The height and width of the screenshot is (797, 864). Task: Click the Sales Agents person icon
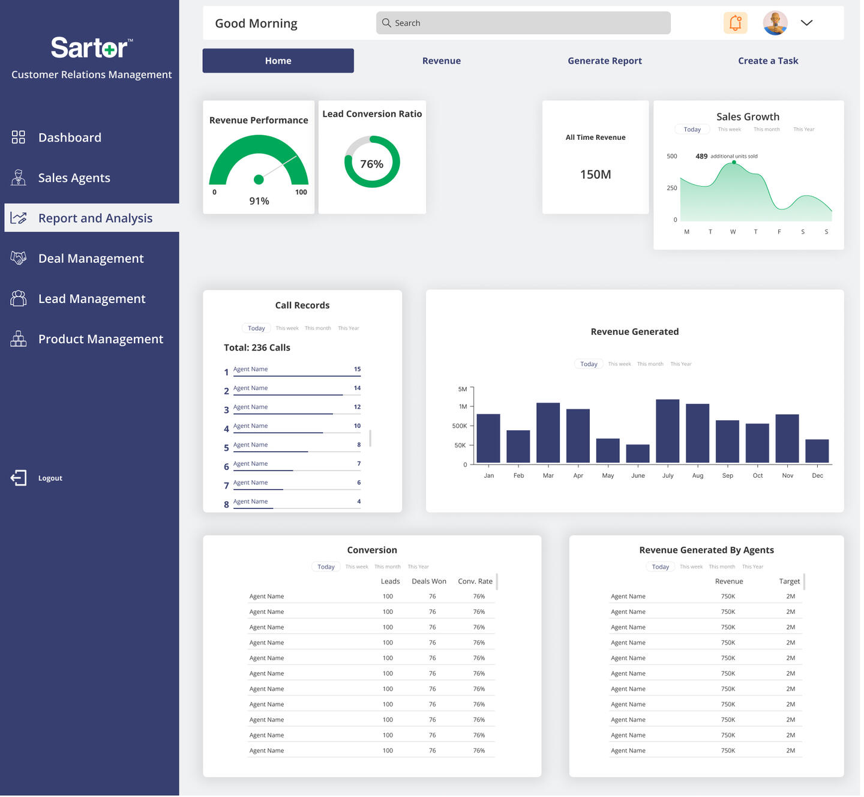(19, 178)
